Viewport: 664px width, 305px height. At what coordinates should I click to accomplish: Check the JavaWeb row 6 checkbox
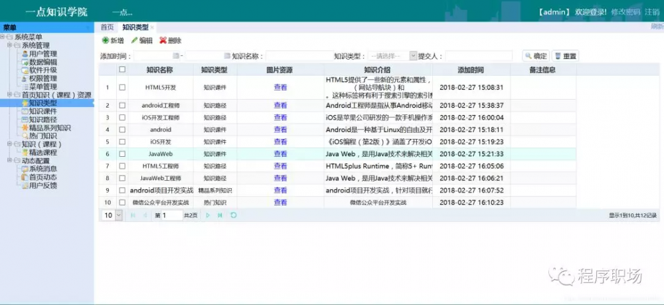tap(122, 153)
